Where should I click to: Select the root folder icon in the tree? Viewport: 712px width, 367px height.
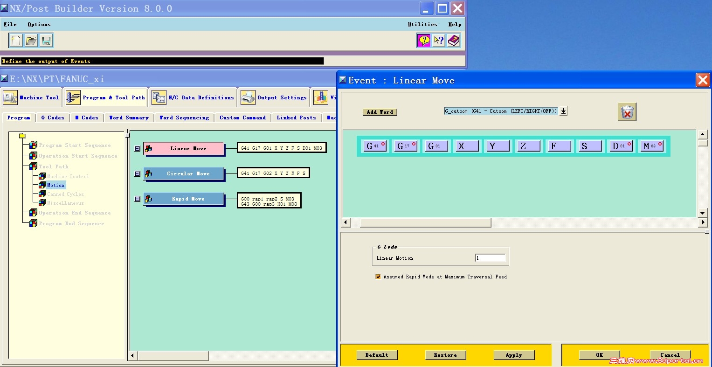22,136
